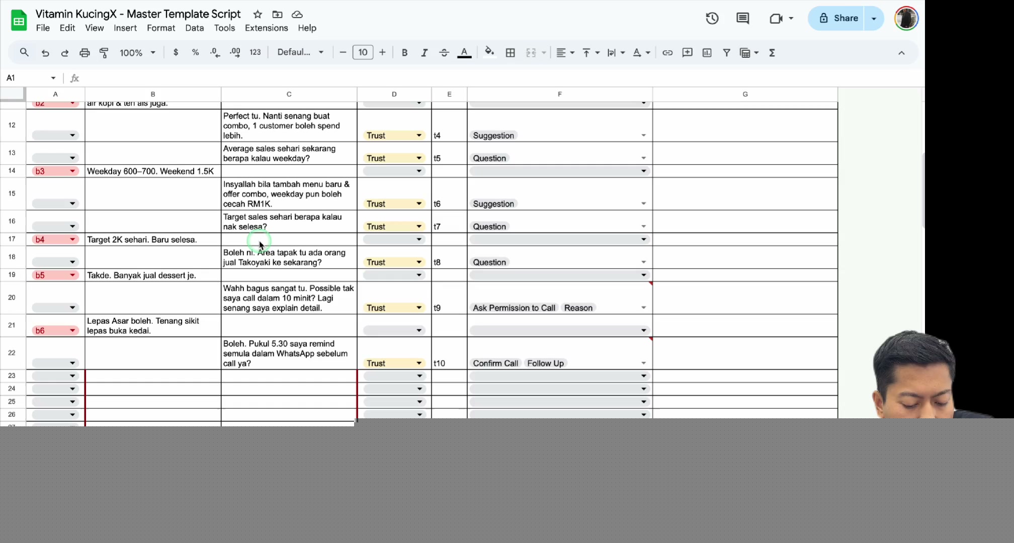Open text wrapping dropdown
Viewport: 1014px width, 543px height.
[x=616, y=52]
